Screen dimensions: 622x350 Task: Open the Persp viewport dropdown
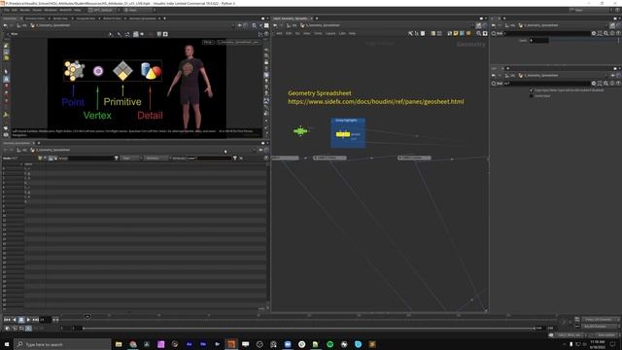[208, 42]
